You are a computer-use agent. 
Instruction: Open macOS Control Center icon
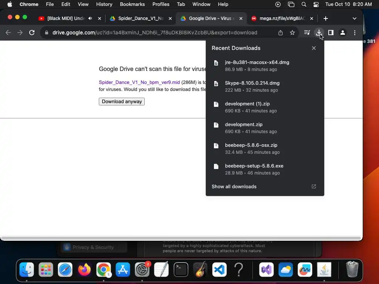click(x=316, y=4)
